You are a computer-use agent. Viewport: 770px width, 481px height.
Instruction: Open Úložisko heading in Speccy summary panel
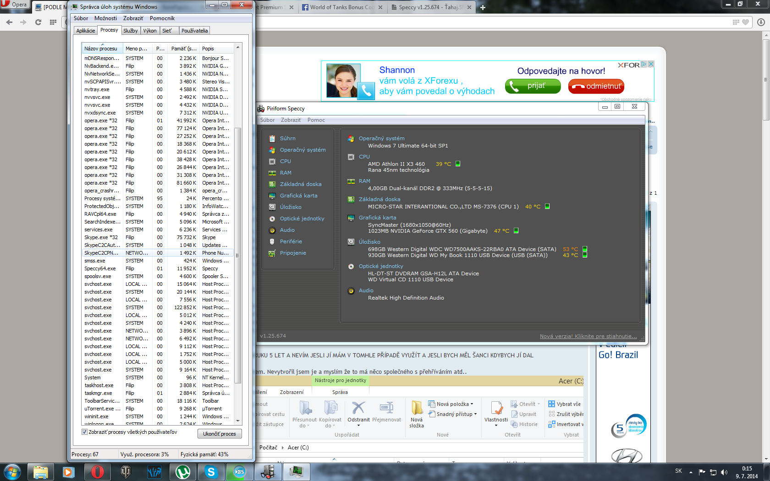(369, 242)
